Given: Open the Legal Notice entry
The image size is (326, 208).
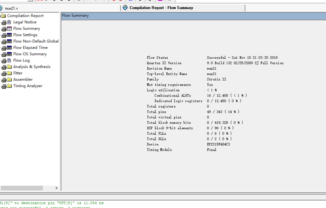Looking at the screenshot, I should point(25,22).
